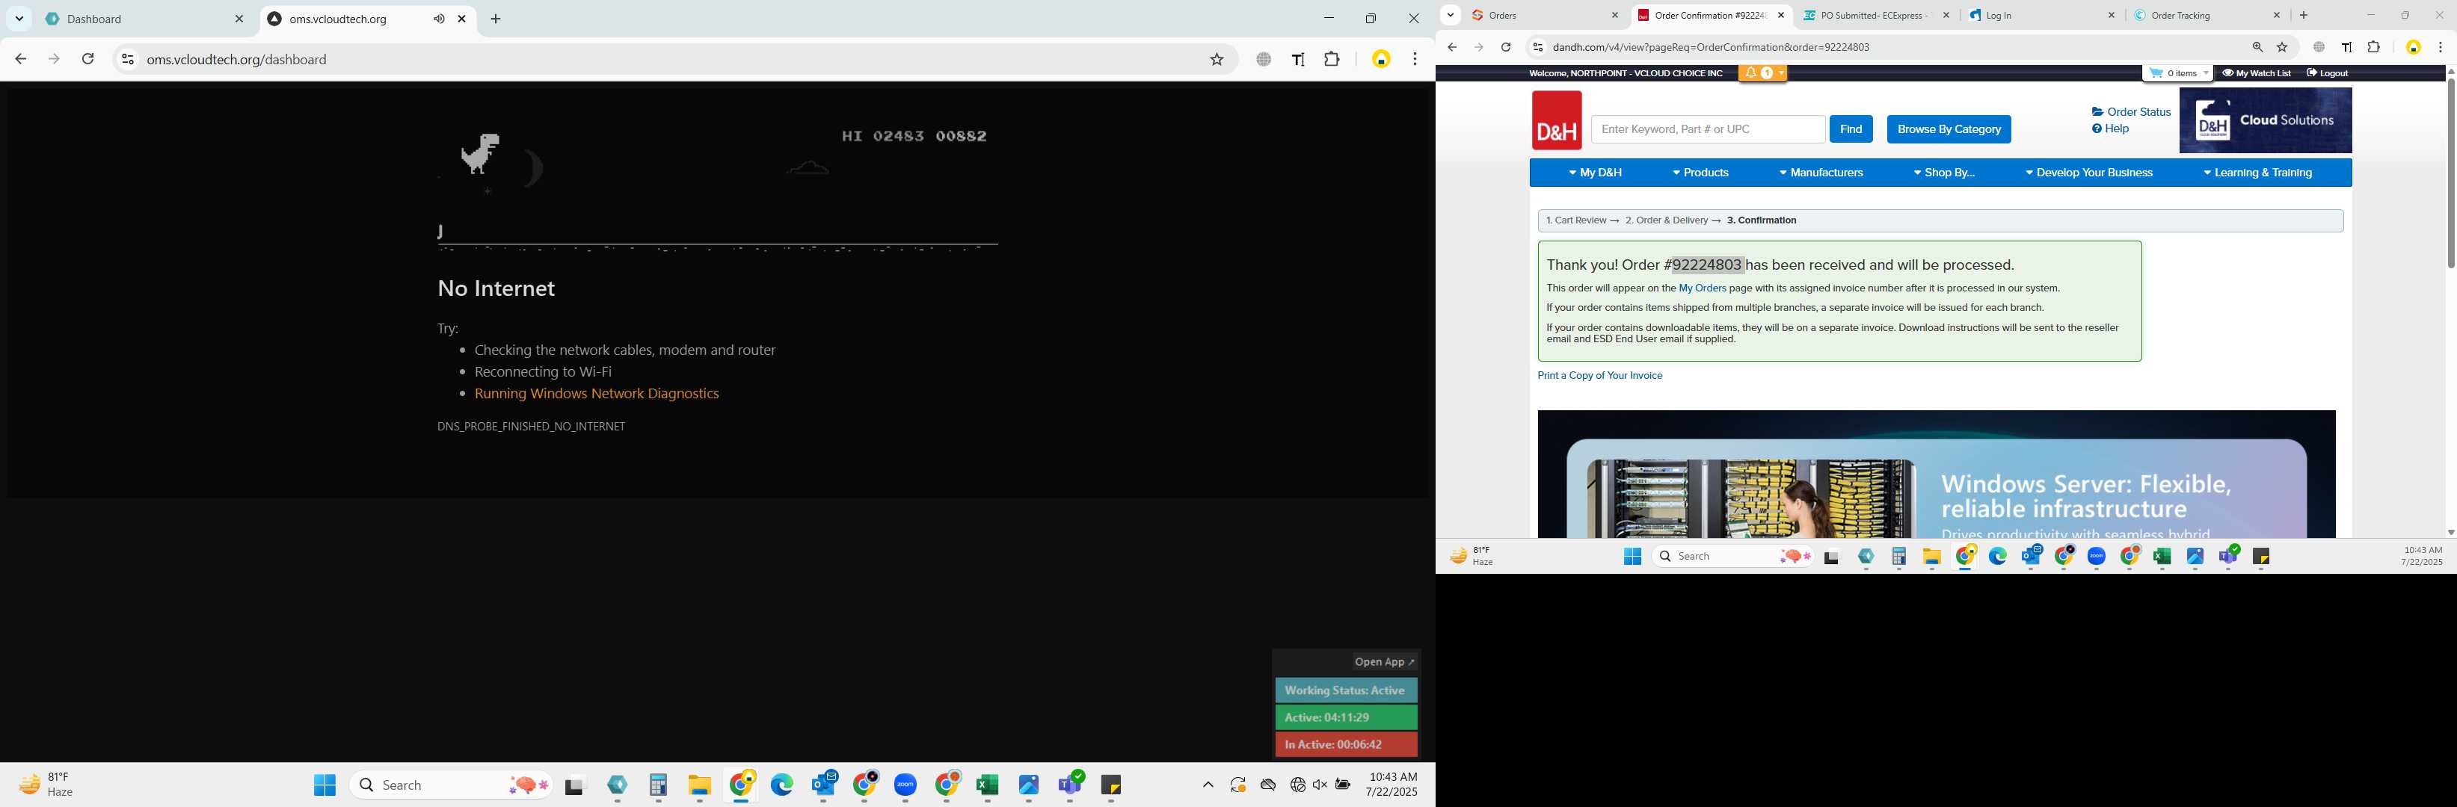This screenshot has height=807, width=2457.
Task: Click the Find button
Action: coord(1851,129)
